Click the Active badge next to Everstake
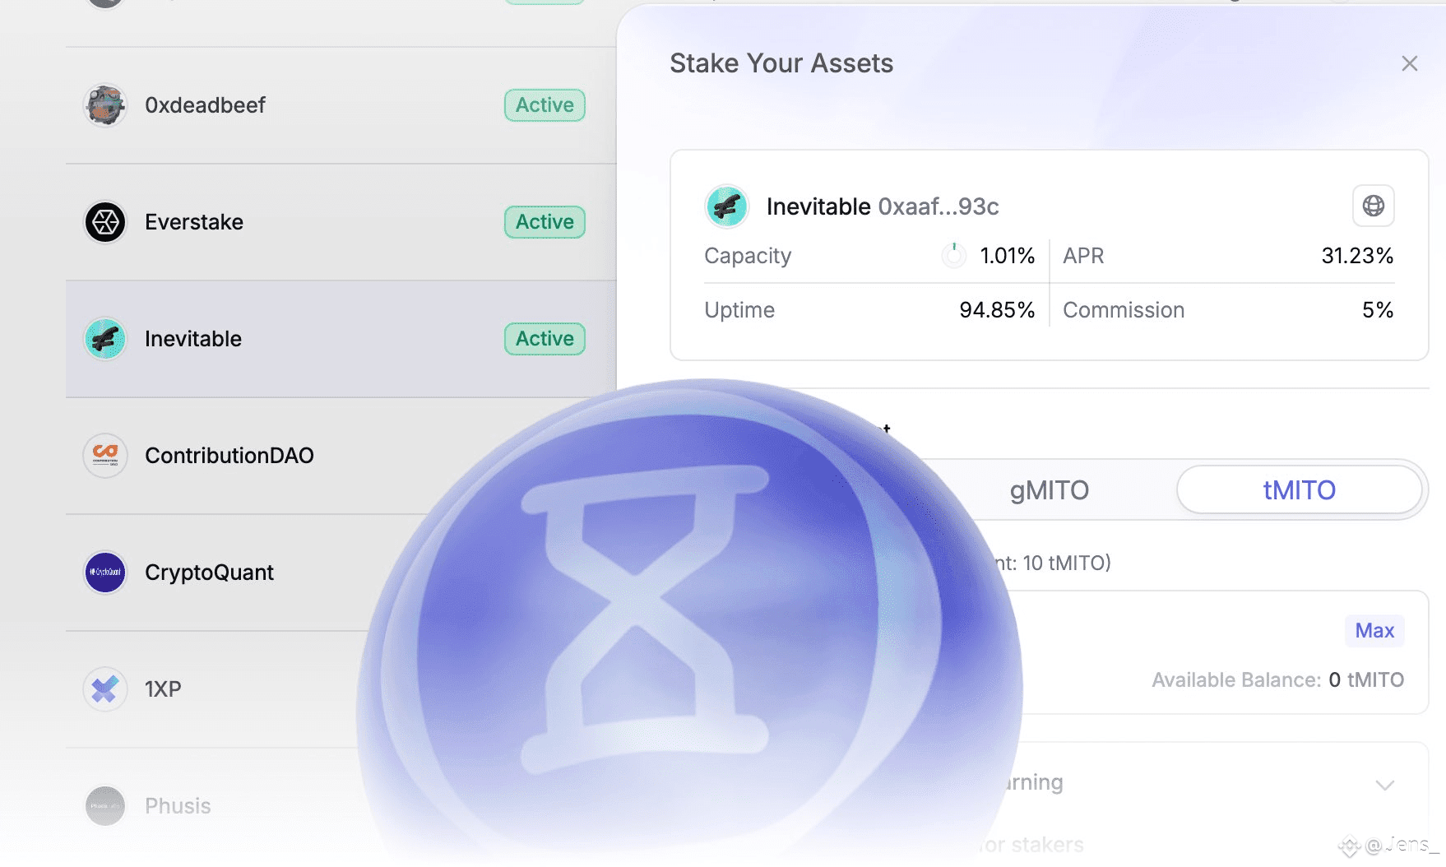 (x=545, y=222)
